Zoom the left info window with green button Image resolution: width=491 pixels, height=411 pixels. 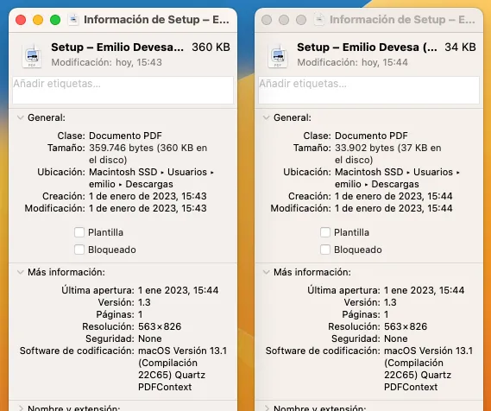[55, 20]
